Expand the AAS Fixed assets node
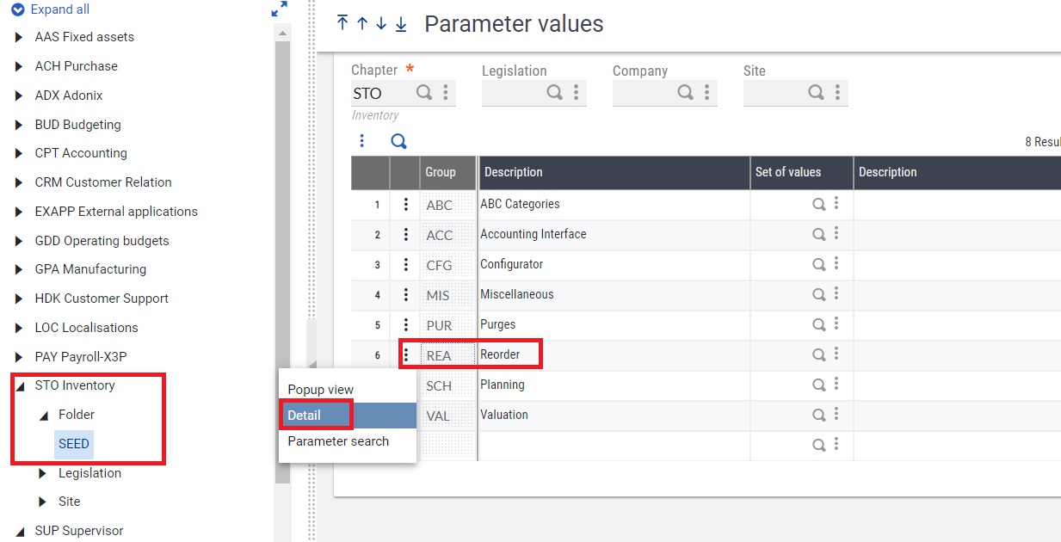 point(17,37)
